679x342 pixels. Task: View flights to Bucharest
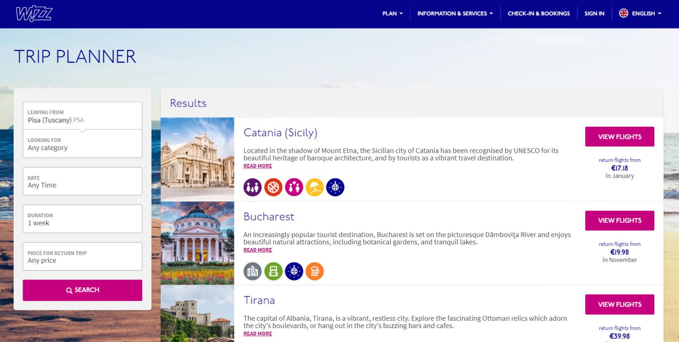point(620,220)
